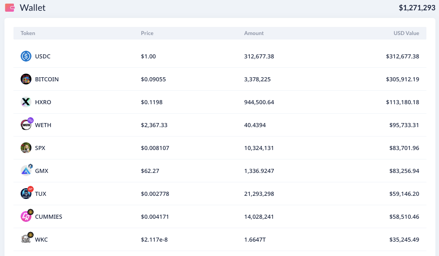439x256 pixels.
Task: Click the pink Wallet icon
Action: (10, 8)
